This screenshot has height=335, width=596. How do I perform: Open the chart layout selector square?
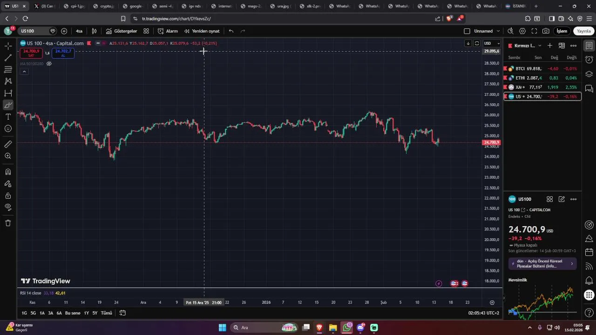click(x=467, y=31)
